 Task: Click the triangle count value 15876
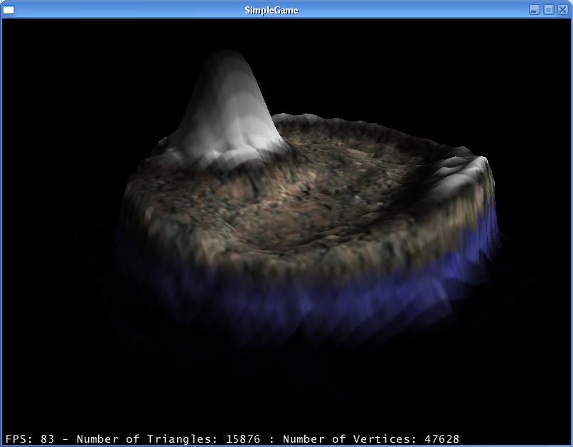click(243, 439)
